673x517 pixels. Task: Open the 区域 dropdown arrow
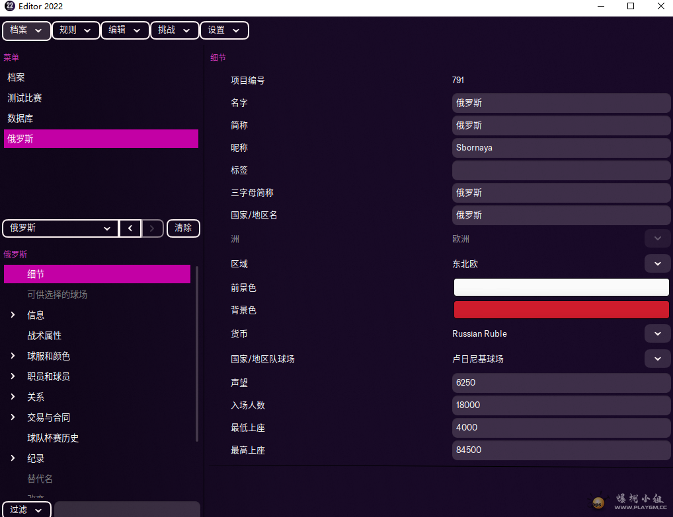(x=657, y=264)
